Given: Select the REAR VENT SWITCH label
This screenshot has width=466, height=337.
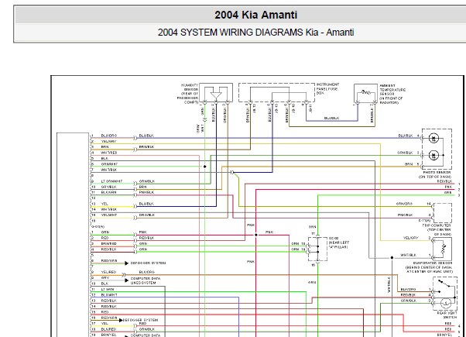Looking at the screenshot, I should click(447, 315).
